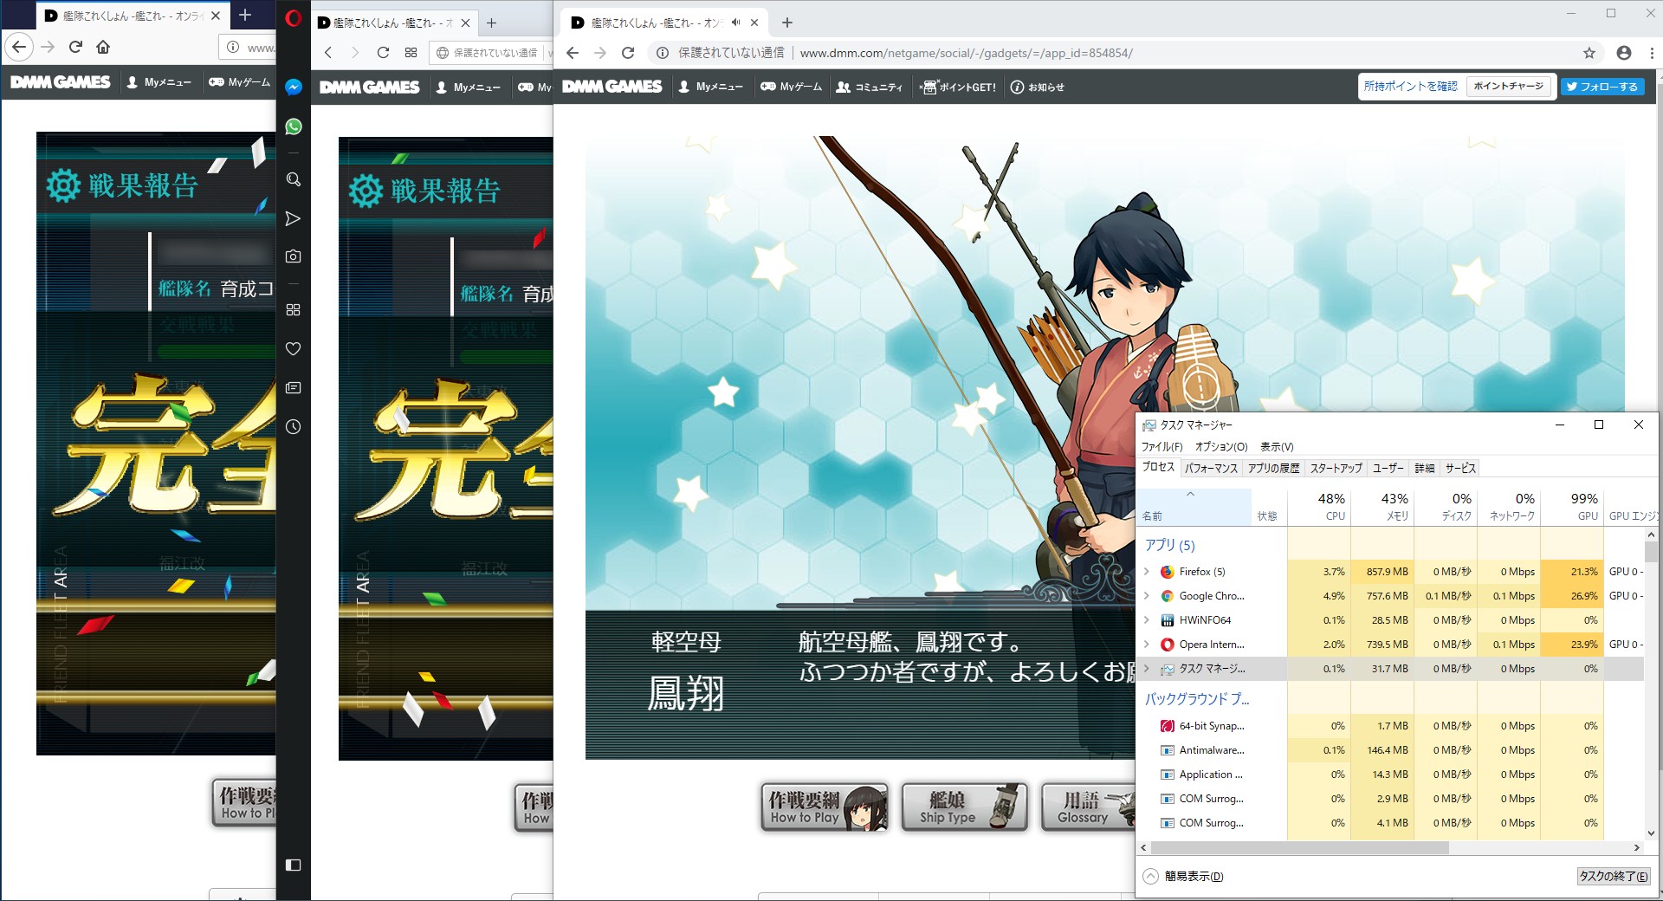
Task: Collapse Task Manager with 簡易表示 toggle
Action: coord(1183,876)
